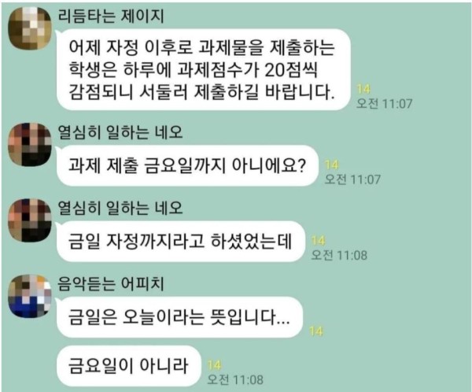Click unread count 14 beside 오늘이라는 뜻입니다 message
The width and height of the screenshot is (472, 392).
(316, 331)
